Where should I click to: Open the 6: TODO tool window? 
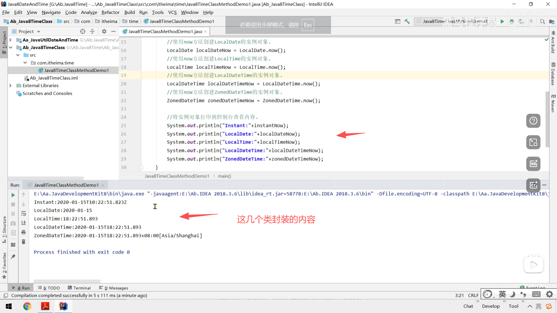(x=49, y=288)
